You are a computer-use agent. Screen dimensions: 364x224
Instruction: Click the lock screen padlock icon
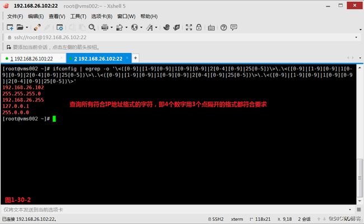click(199, 27)
